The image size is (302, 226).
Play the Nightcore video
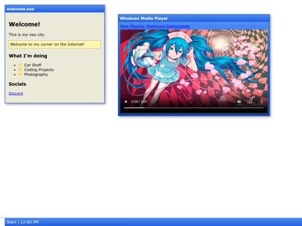pos(126,102)
